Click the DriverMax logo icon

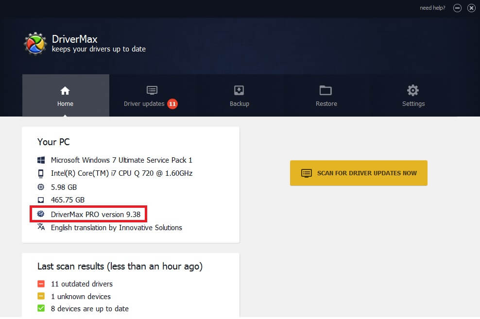[x=35, y=44]
